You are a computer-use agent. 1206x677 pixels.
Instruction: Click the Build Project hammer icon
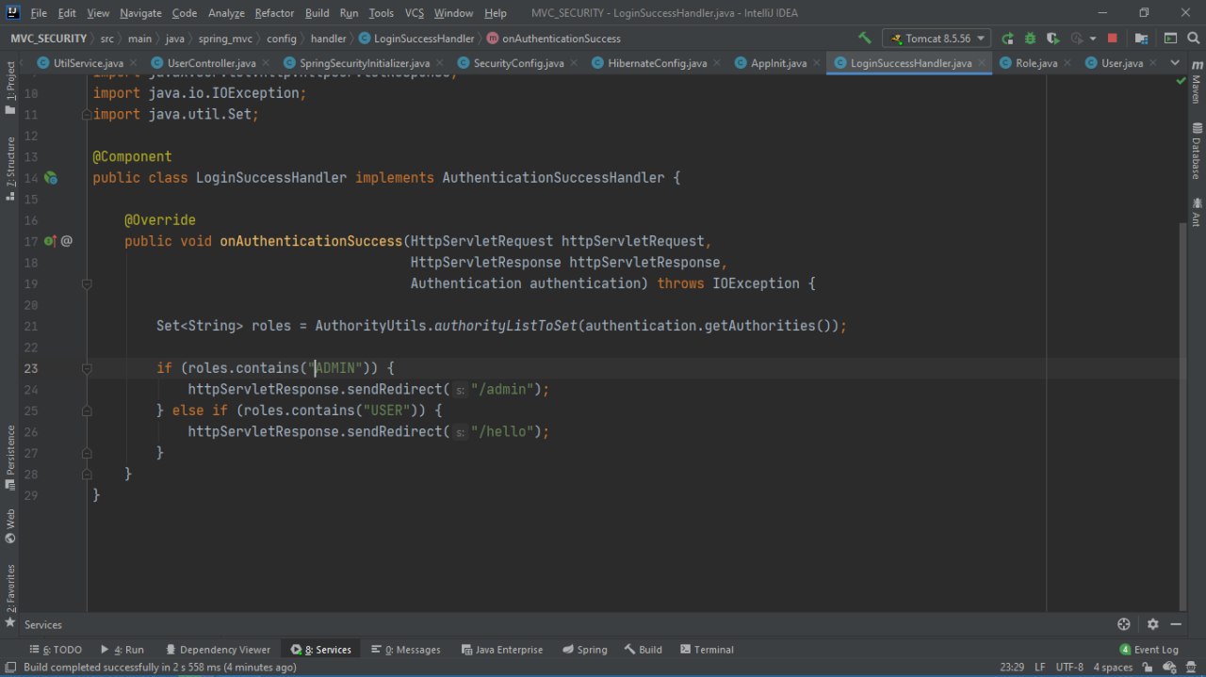(x=865, y=39)
